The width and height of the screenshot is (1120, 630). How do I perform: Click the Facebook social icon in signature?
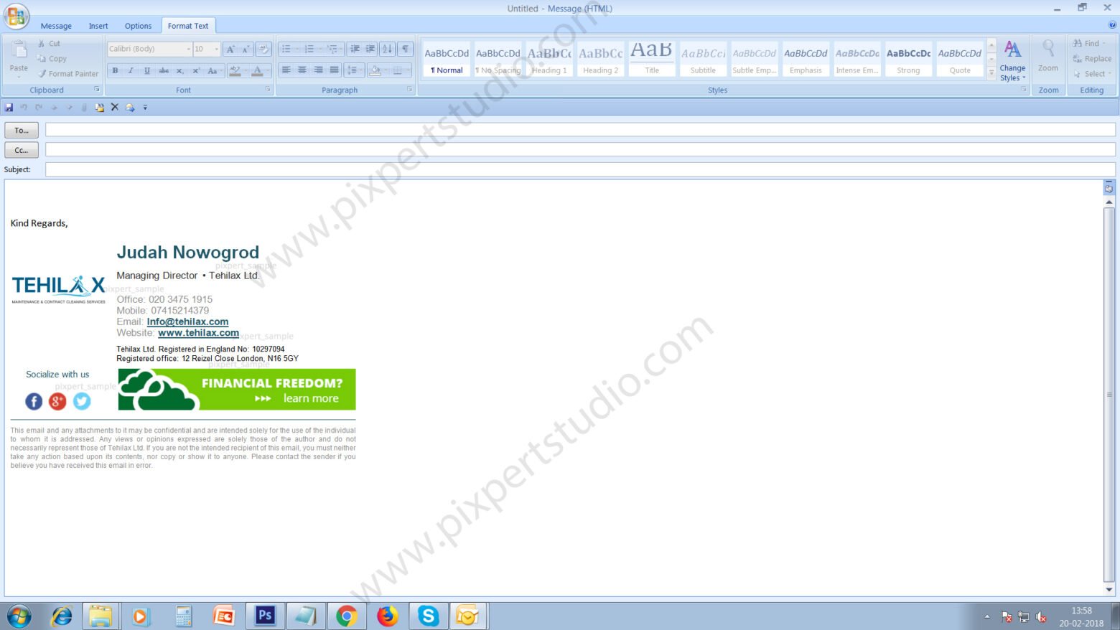(x=34, y=401)
